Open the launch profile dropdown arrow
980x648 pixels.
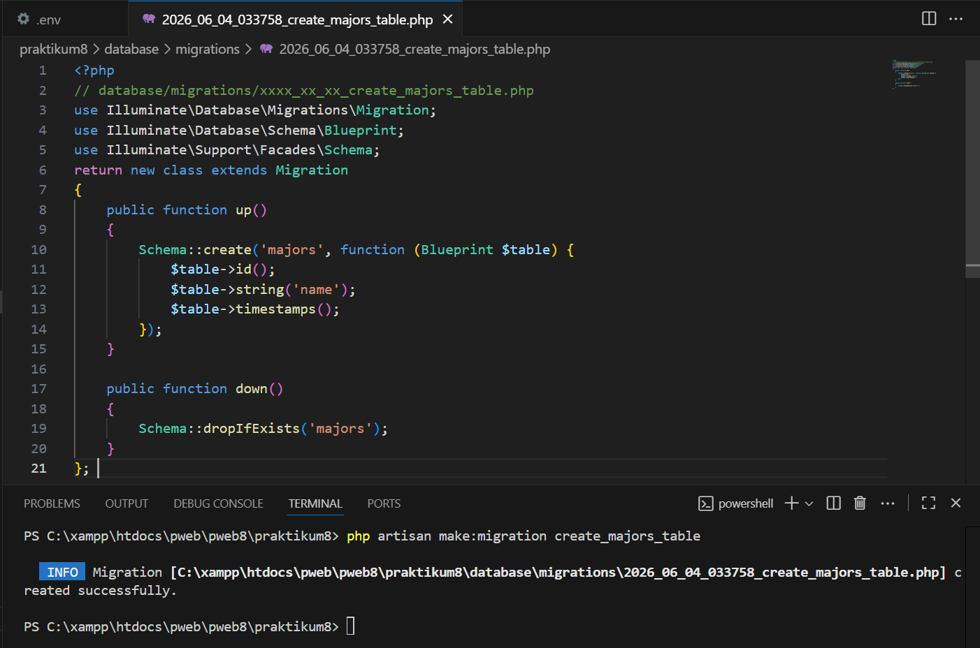(x=809, y=503)
